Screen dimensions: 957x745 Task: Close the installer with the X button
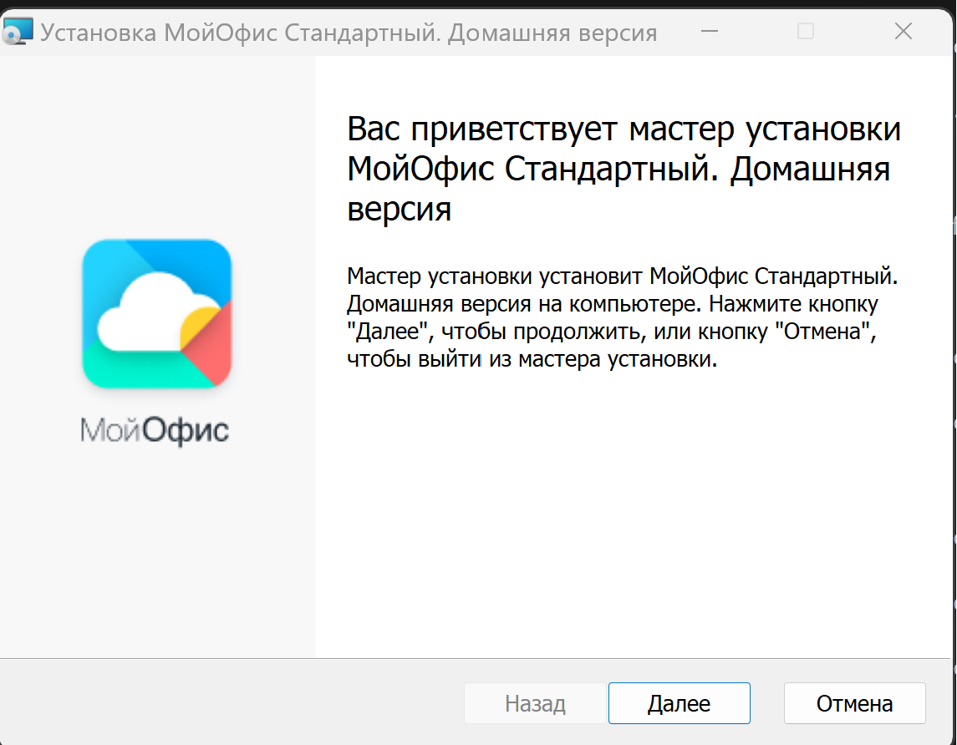tap(903, 33)
